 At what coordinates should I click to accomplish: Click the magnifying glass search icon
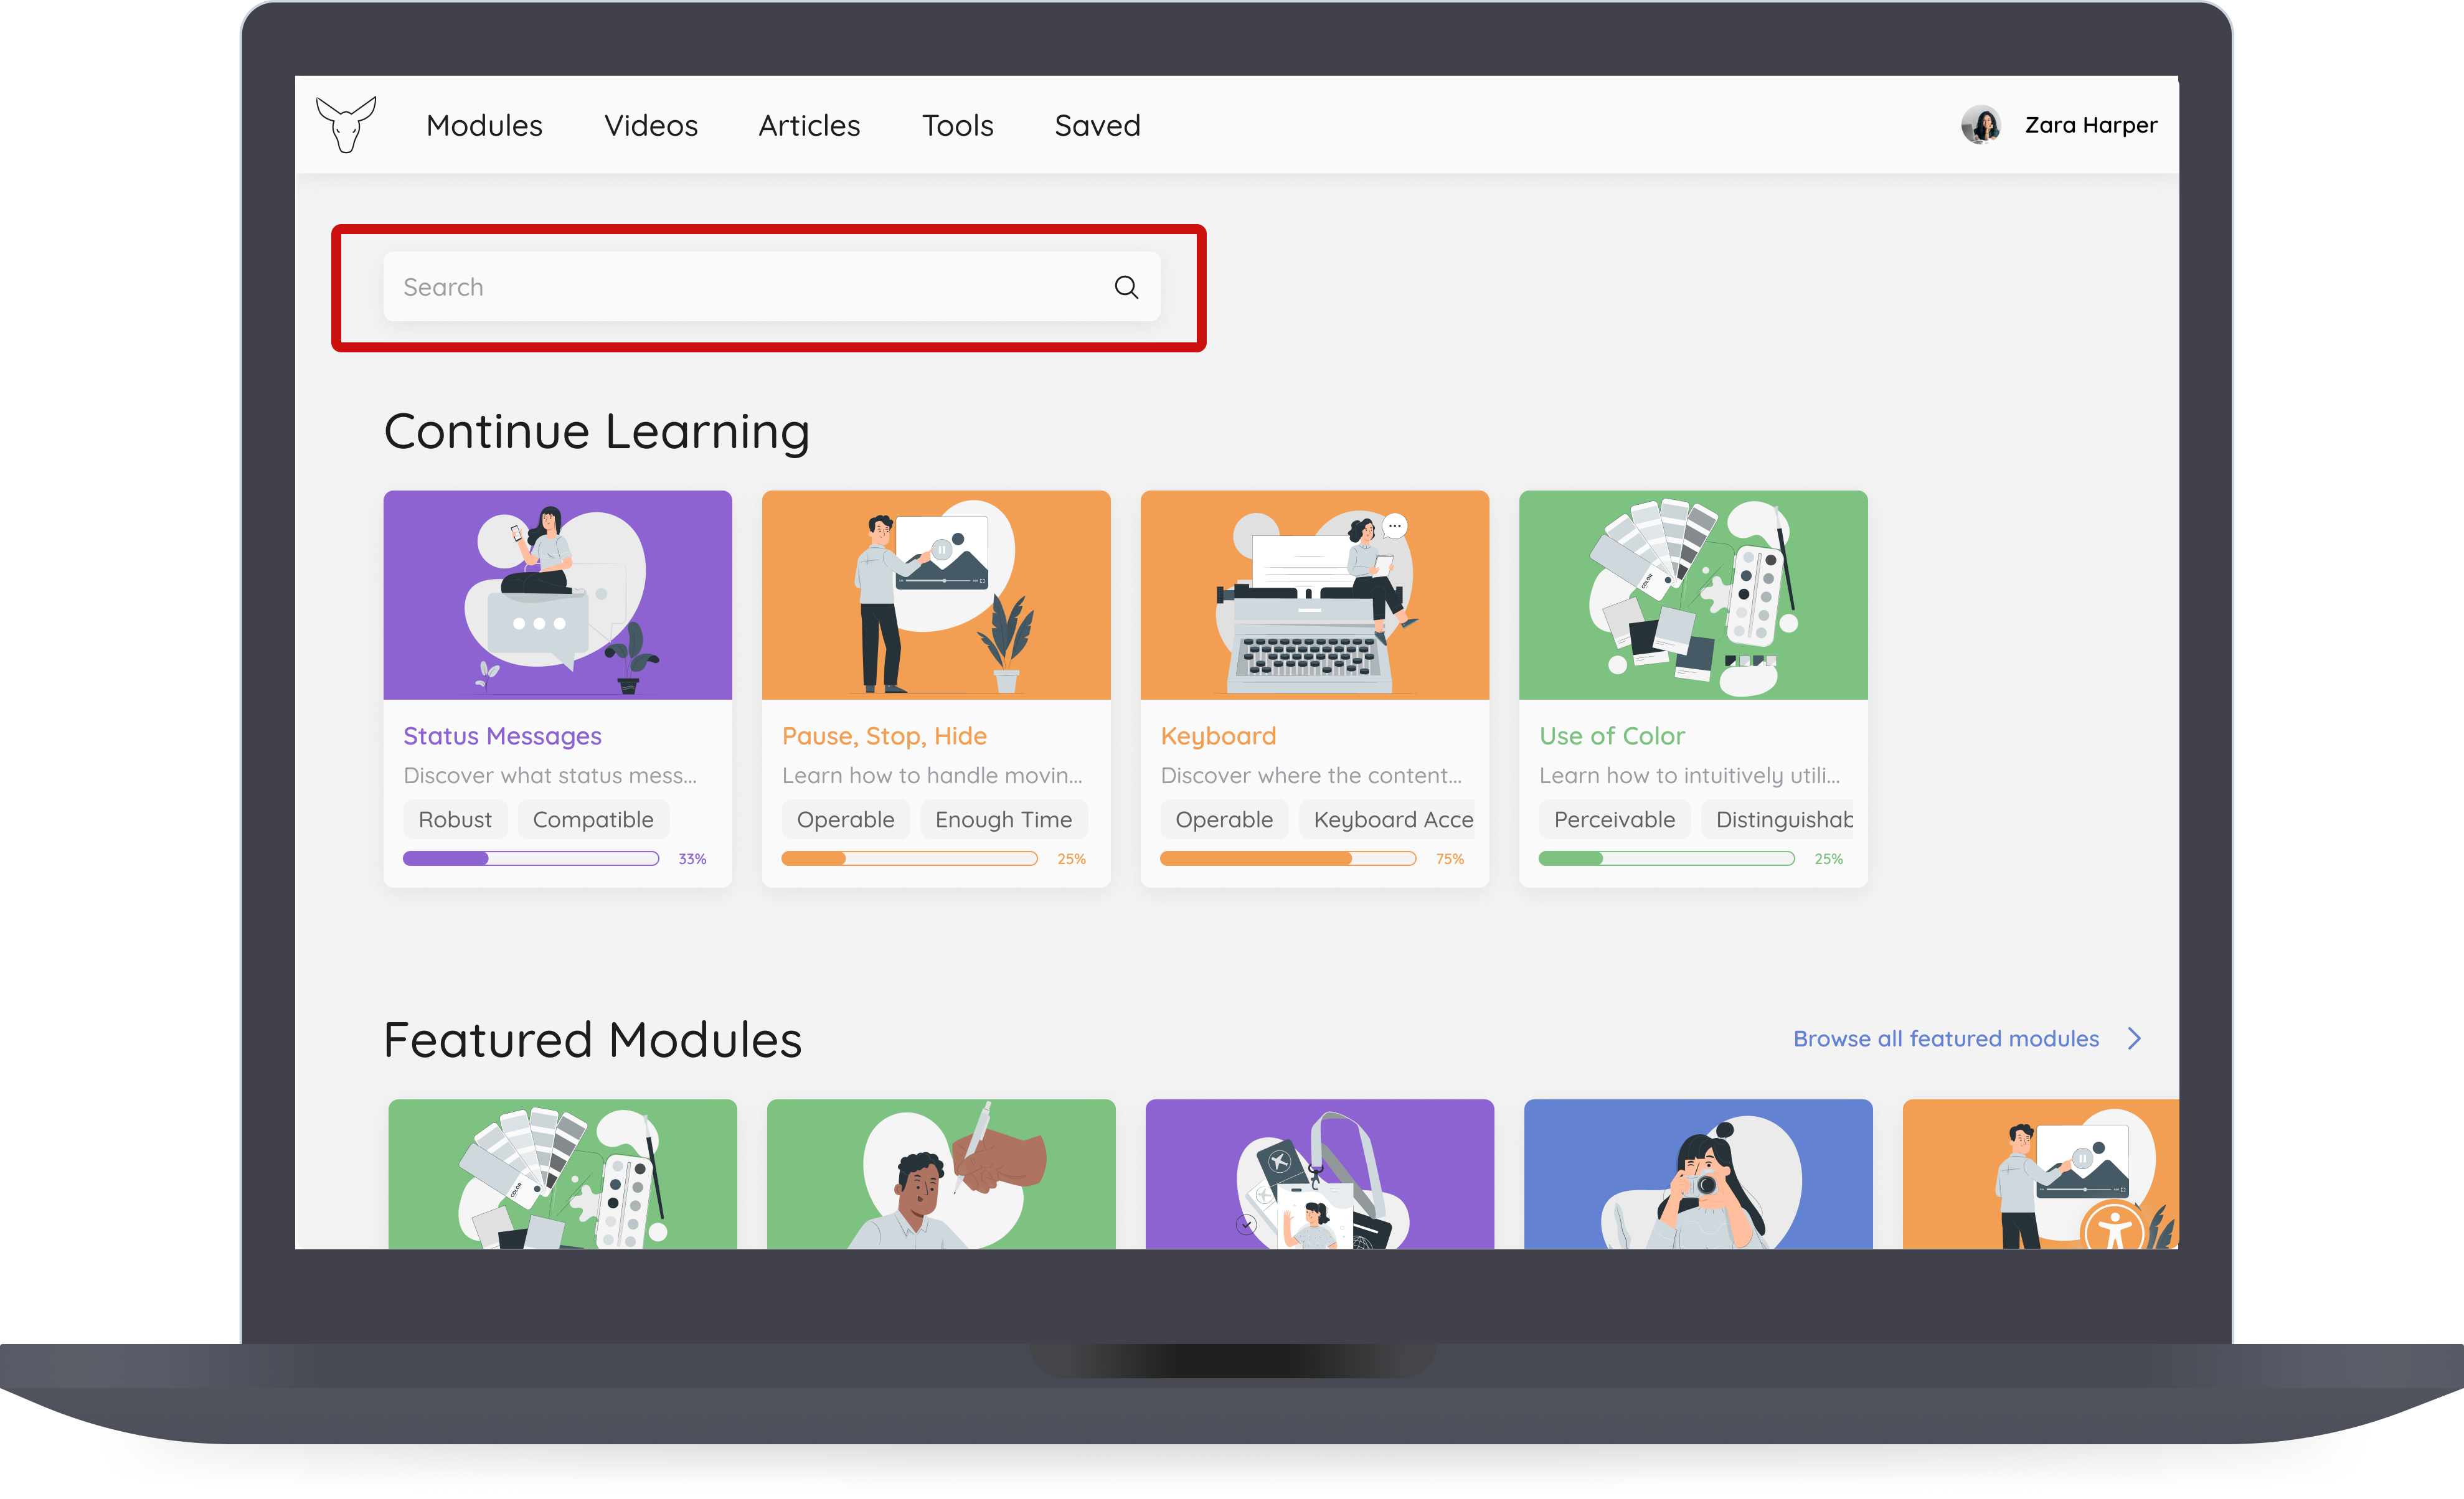pyautogui.click(x=1126, y=288)
